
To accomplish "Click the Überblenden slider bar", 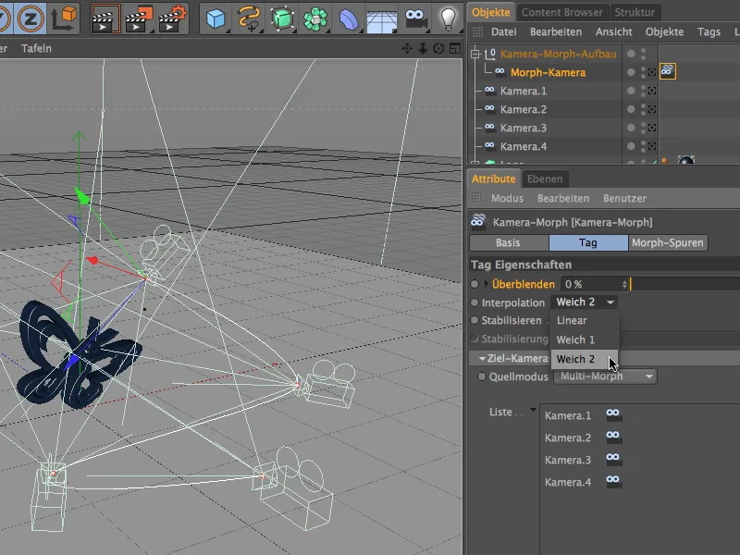I will [x=684, y=284].
